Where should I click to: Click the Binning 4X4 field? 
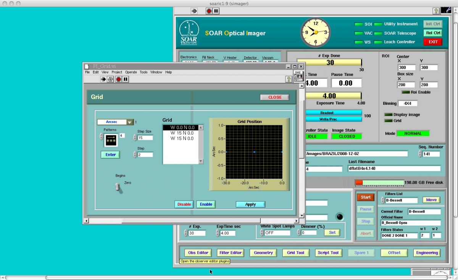click(x=408, y=104)
